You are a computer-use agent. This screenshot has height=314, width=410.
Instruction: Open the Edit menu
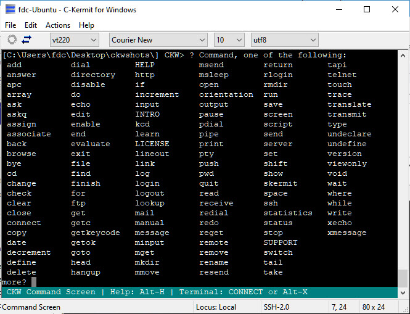(31, 25)
